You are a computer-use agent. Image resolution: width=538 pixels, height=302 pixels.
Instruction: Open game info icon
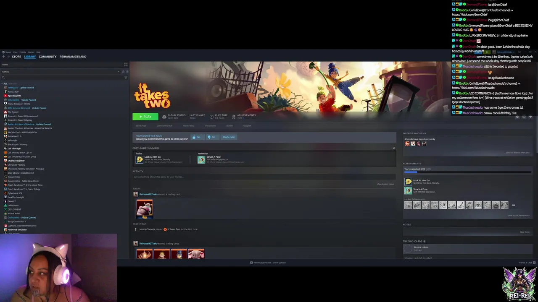pos(524,117)
